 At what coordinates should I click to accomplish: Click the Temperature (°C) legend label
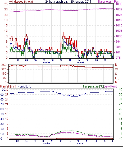93,86
